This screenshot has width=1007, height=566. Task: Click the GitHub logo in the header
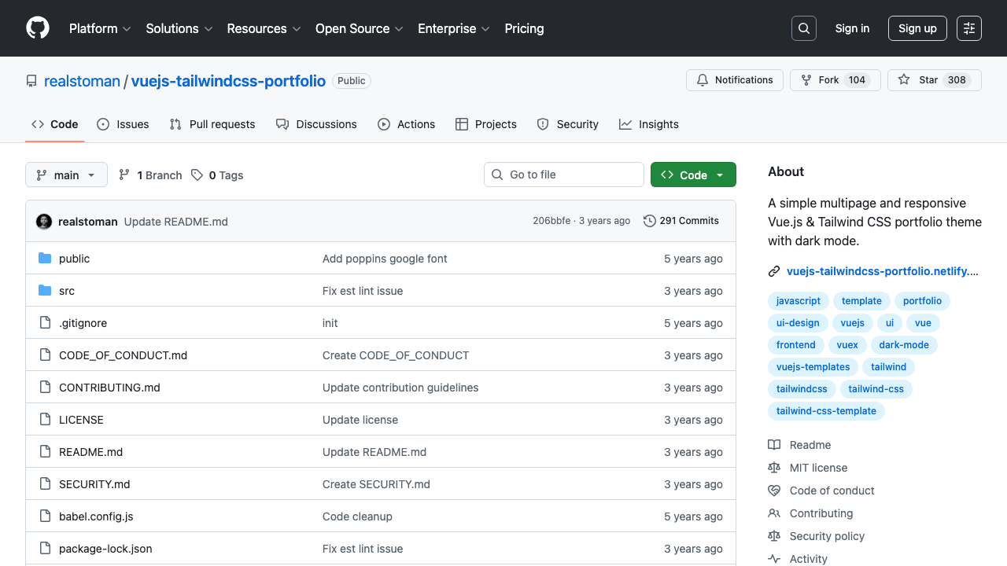pos(37,28)
